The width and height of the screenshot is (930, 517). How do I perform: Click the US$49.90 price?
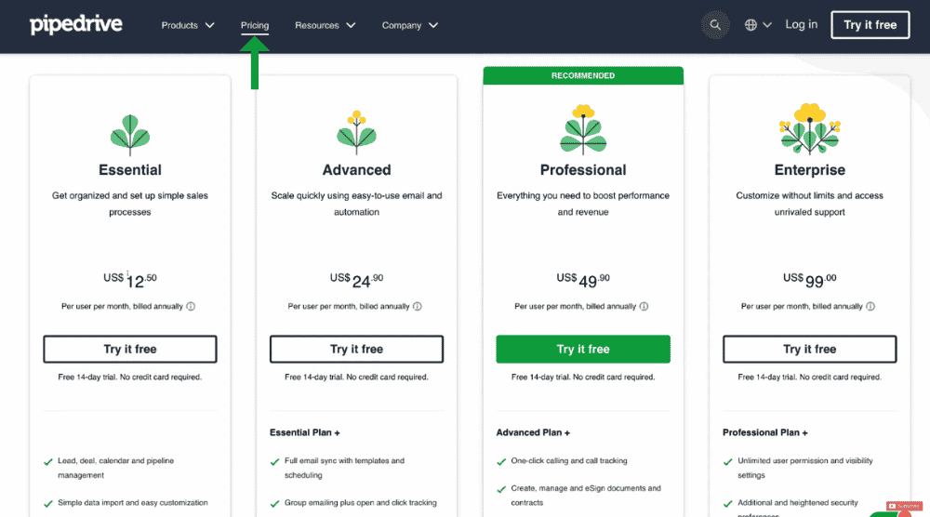click(x=583, y=280)
